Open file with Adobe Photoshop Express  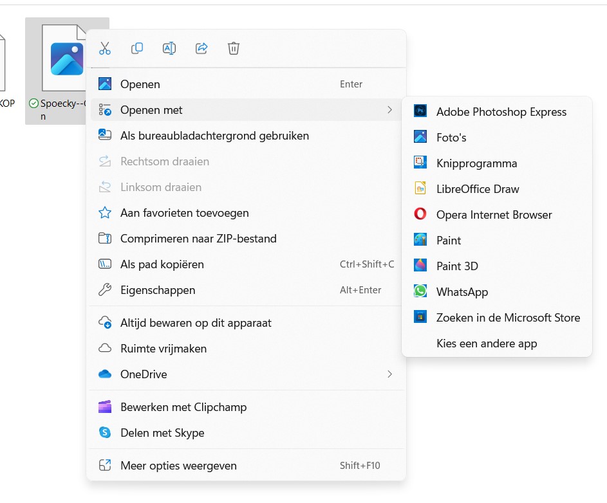(501, 112)
